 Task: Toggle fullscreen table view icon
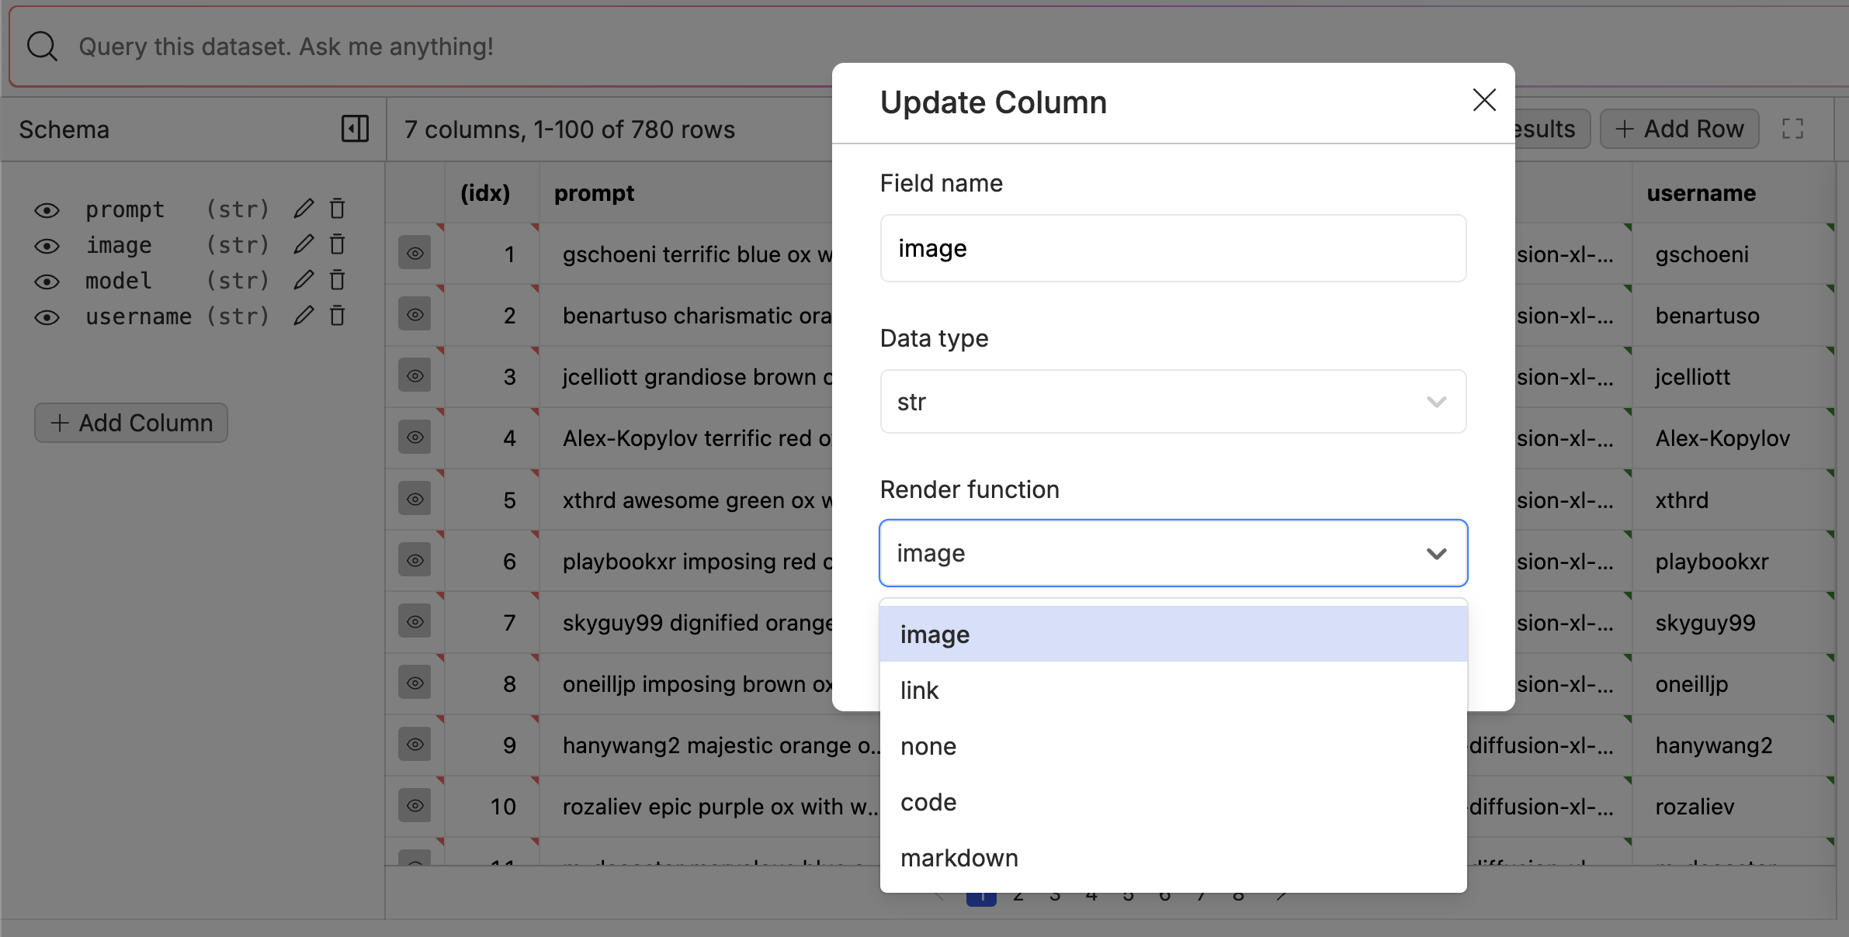tap(1792, 129)
